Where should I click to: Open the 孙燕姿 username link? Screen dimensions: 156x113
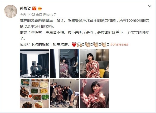[x=25, y=8]
